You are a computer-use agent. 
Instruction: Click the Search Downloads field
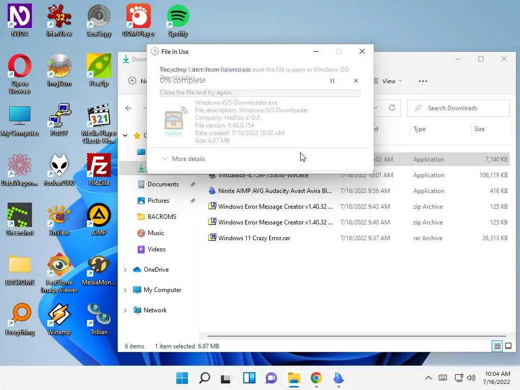tap(459, 108)
